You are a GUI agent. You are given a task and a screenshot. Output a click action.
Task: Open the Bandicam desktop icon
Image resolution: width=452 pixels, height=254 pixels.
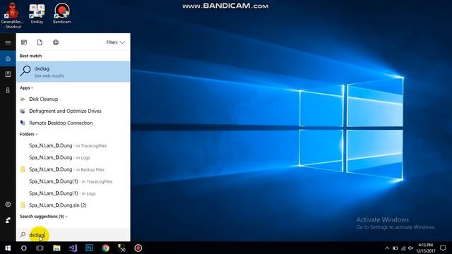(x=61, y=13)
